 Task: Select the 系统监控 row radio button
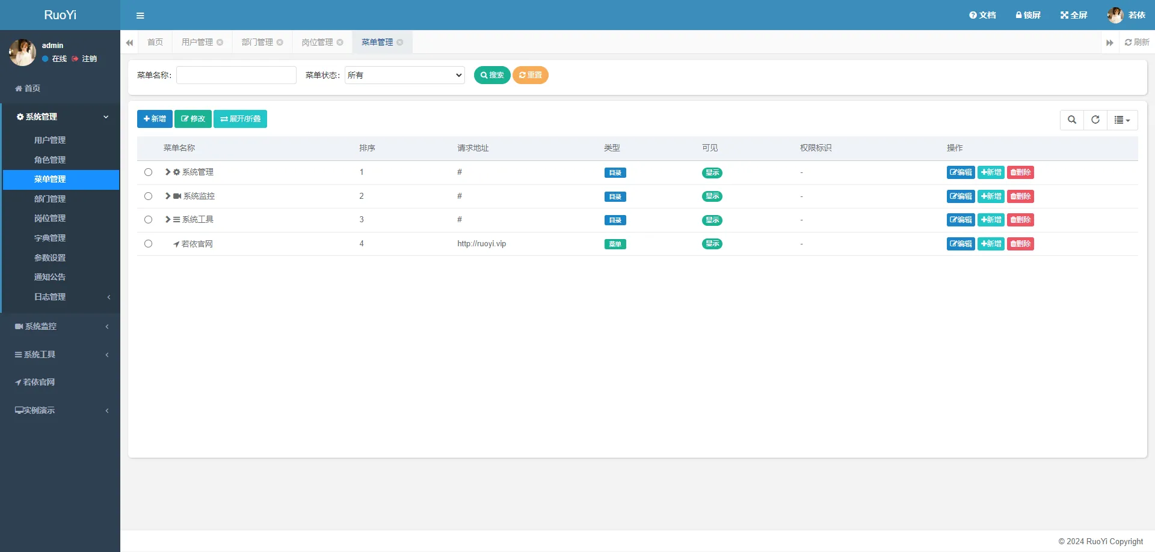pos(148,196)
